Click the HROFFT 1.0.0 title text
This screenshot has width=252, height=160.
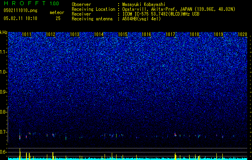click(31, 3)
